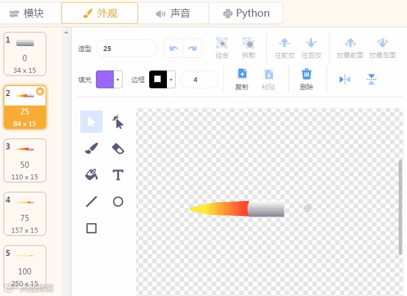Screen dimensions: 407x296
Task: Flip the costume horizontally
Action: tap(345, 79)
